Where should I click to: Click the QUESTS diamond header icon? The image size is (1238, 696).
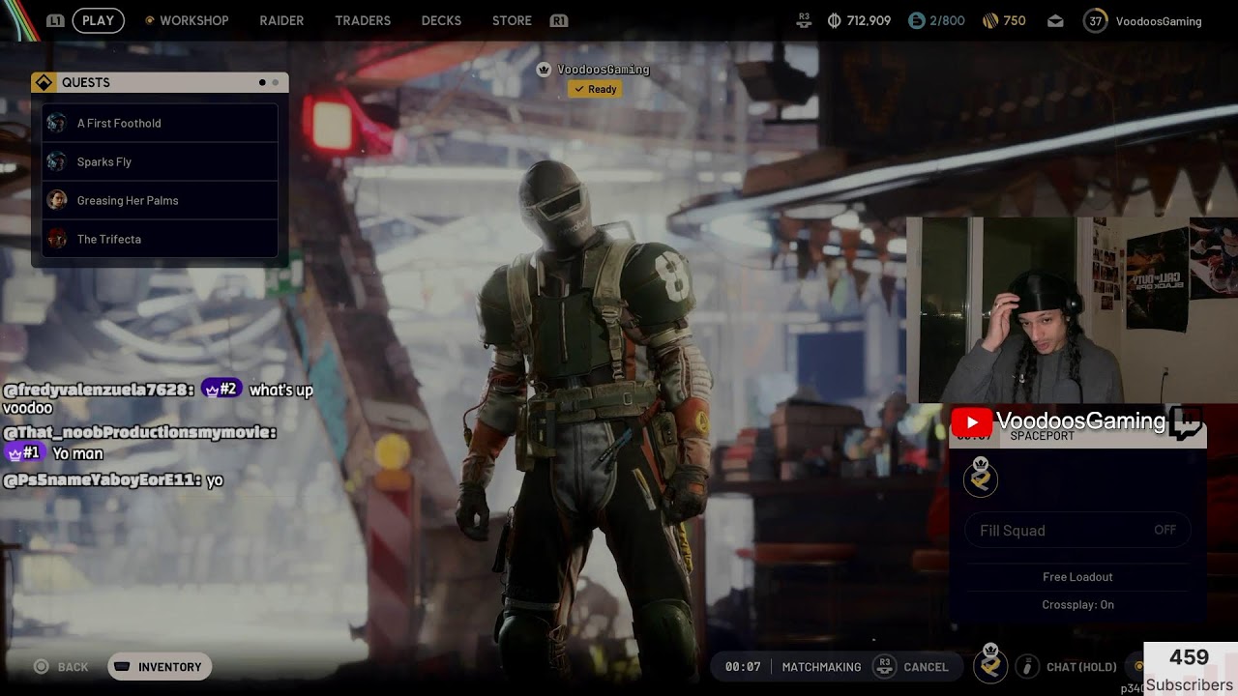pyautogui.click(x=44, y=82)
